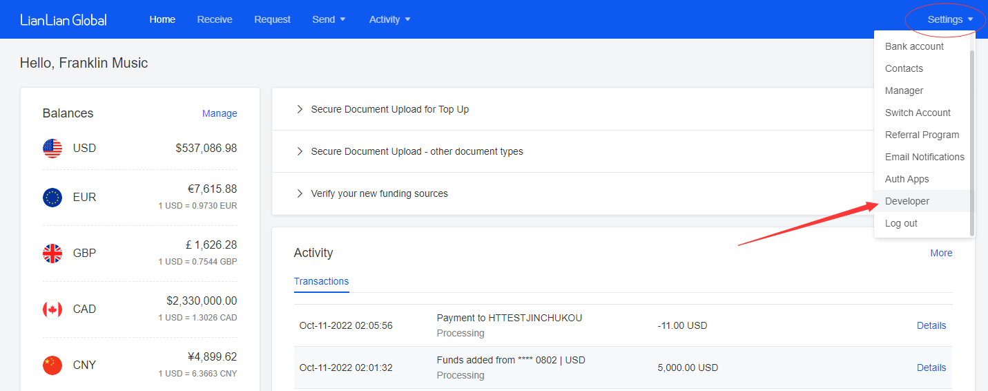The height and width of the screenshot is (391, 988).
Task: Choose Bank account in Settings menu
Action: 914,46
